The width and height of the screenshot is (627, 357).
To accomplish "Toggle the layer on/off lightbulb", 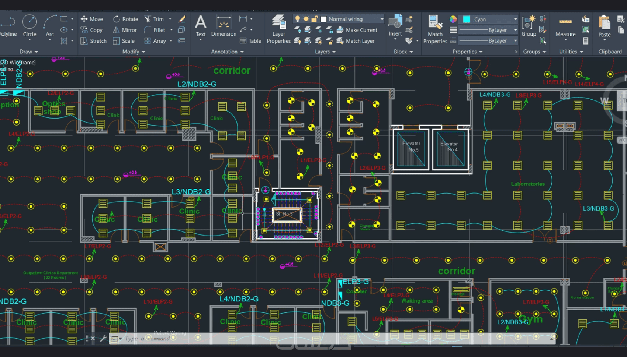I will coord(297,19).
